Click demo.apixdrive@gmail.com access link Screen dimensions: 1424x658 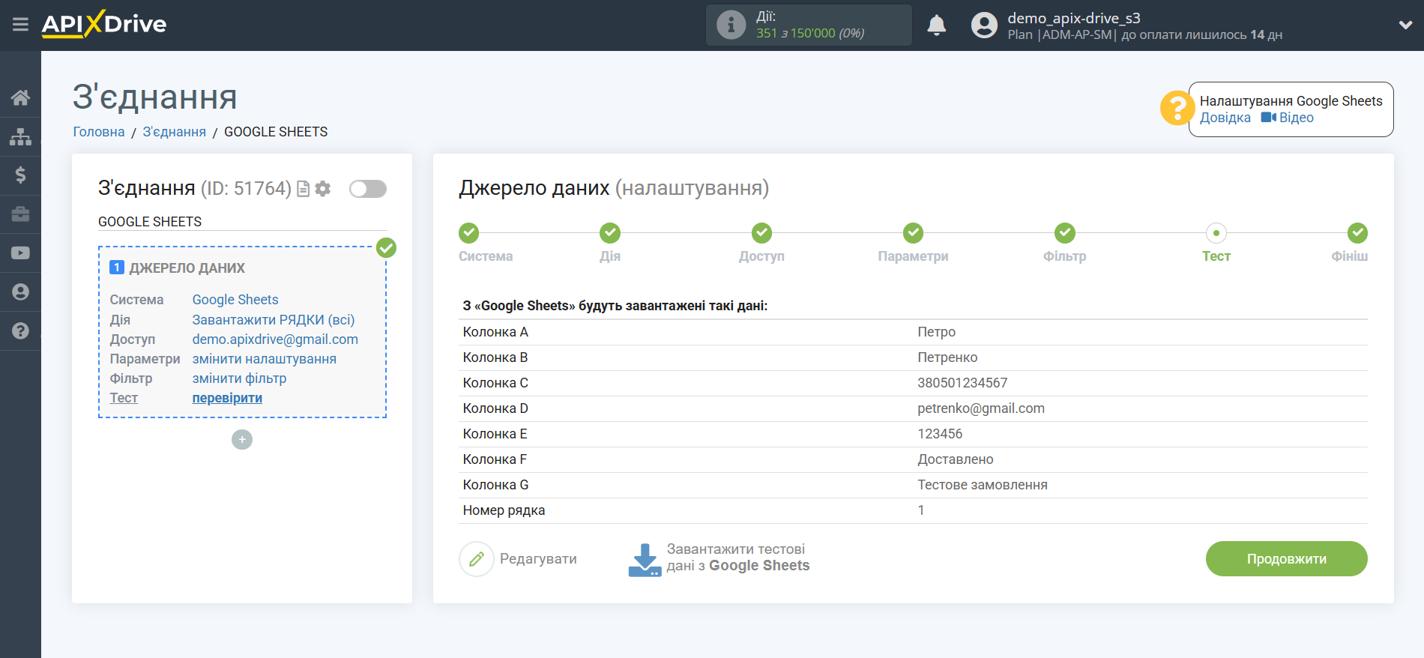[275, 339]
